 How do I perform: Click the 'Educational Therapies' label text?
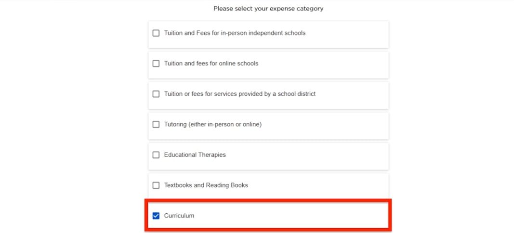click(x=195, y=155)
